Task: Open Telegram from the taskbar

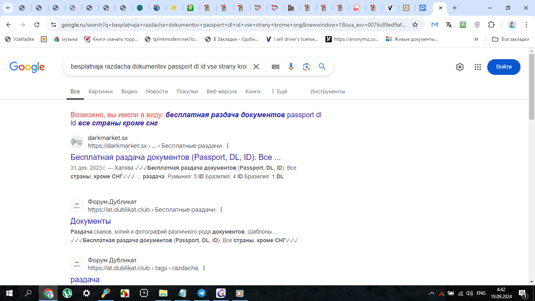Action: 202,293
